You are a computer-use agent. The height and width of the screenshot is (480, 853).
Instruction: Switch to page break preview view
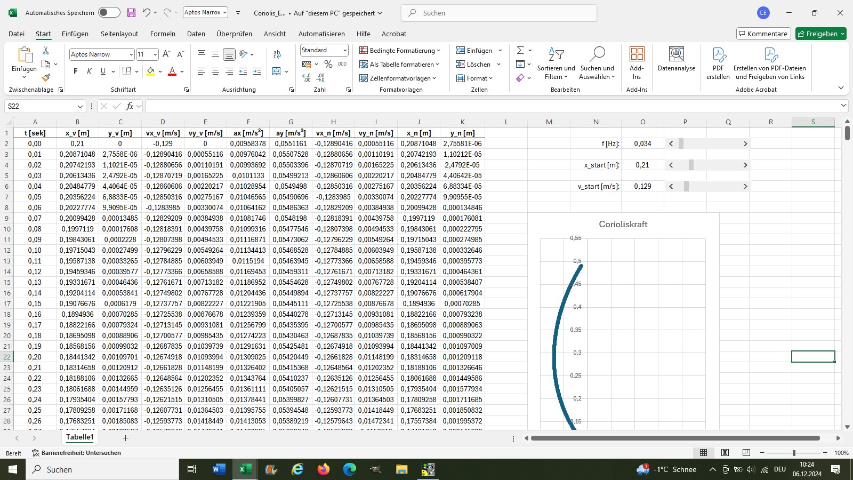(746, 453)
